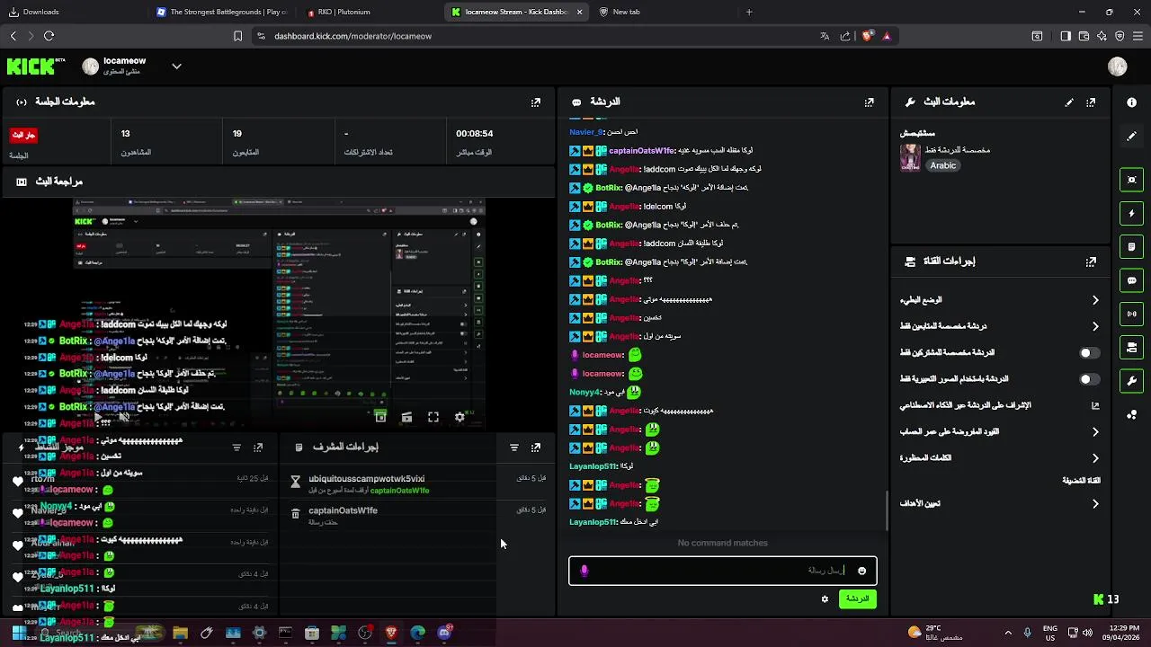The image size is (1151, 647).
Task: Pop out the channel actions panel
Action: point(1091,261)
